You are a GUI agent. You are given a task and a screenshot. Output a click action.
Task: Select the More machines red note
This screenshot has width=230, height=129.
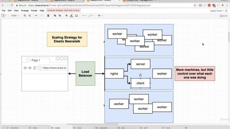click(x=195, y=73)
